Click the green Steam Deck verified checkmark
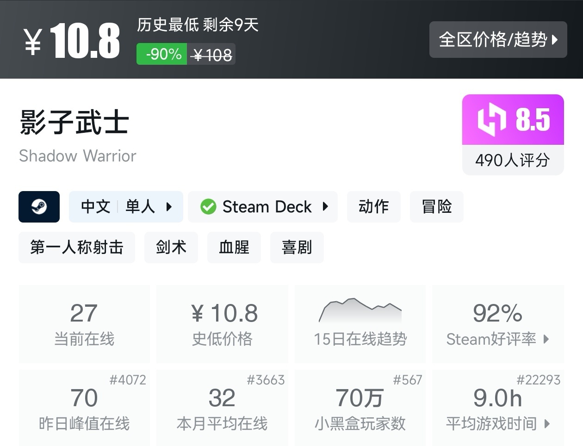This screenshot has width=583, height=446. 208,207
